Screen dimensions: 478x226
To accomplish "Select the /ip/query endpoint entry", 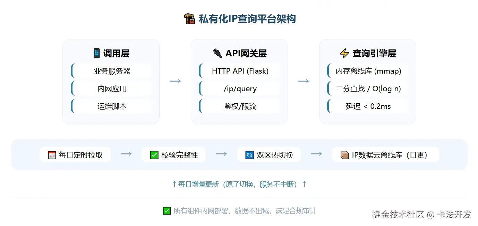I will coord(239,88).
